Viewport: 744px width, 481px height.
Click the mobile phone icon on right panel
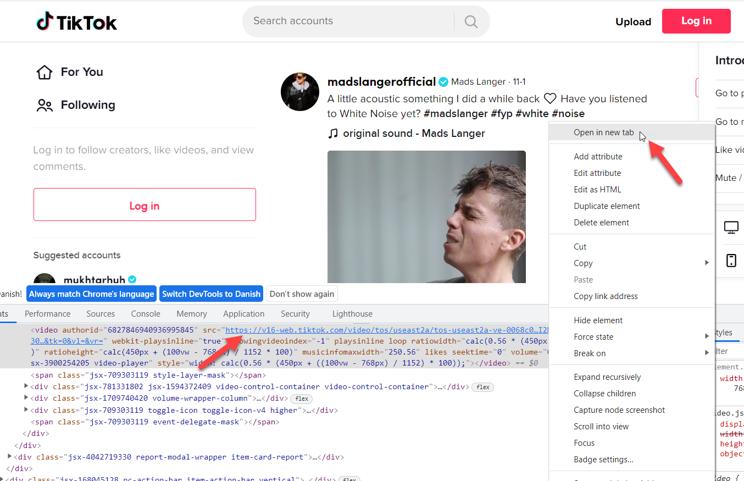click(731, 261)
